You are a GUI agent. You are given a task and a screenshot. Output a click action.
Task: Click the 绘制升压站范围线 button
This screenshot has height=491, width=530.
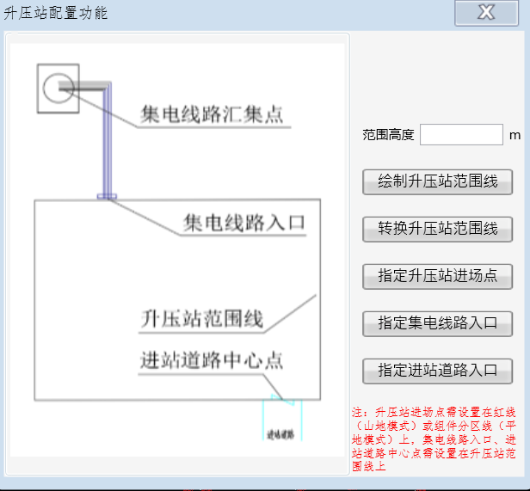coord(437,182)
